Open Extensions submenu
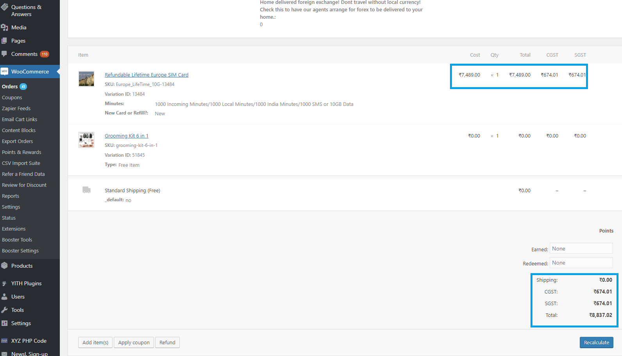Screen dimensions: 622x356 (x=14, y=229)
